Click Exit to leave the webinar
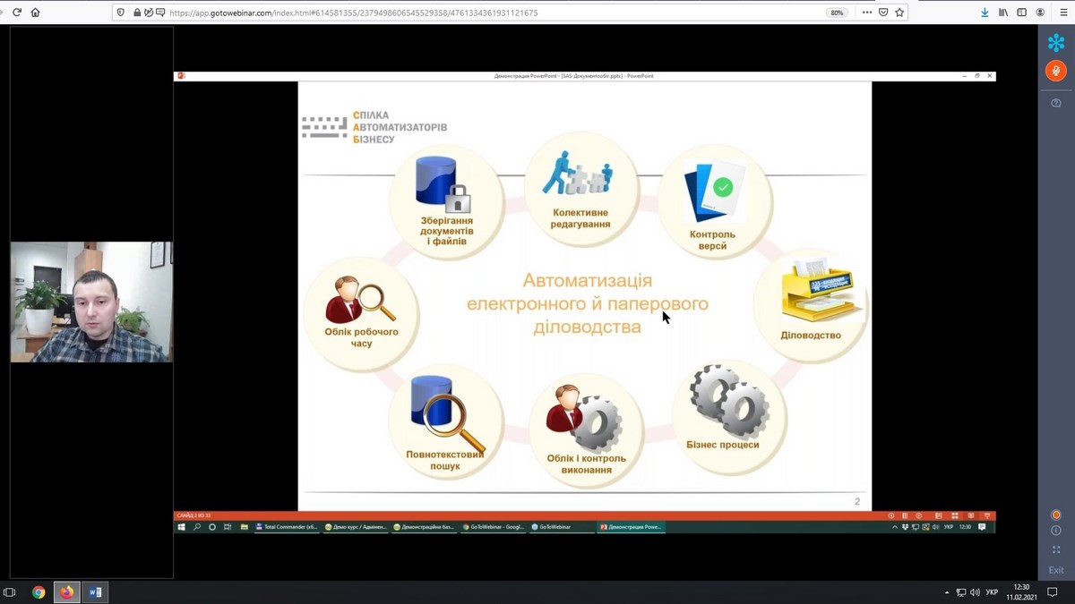 point(1056,570)
